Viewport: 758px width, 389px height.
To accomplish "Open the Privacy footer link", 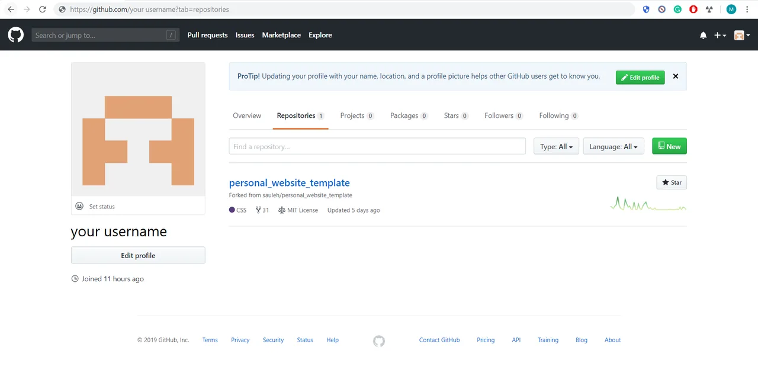I will tap(240, 340).
